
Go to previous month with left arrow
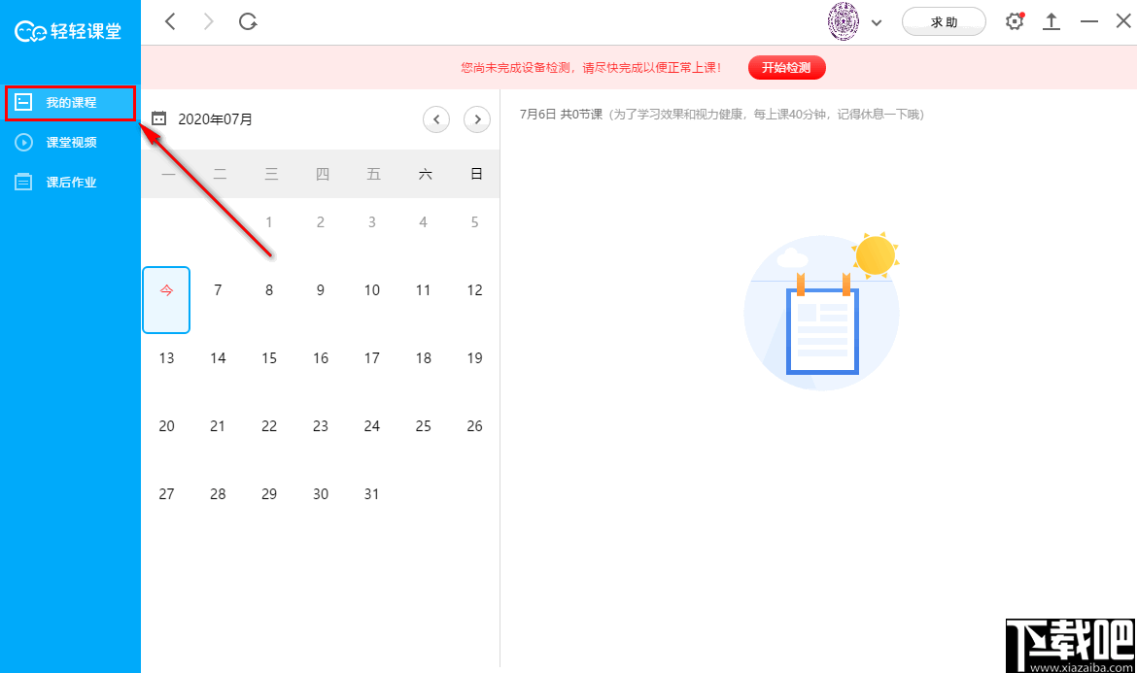click(x=436, y=118)
